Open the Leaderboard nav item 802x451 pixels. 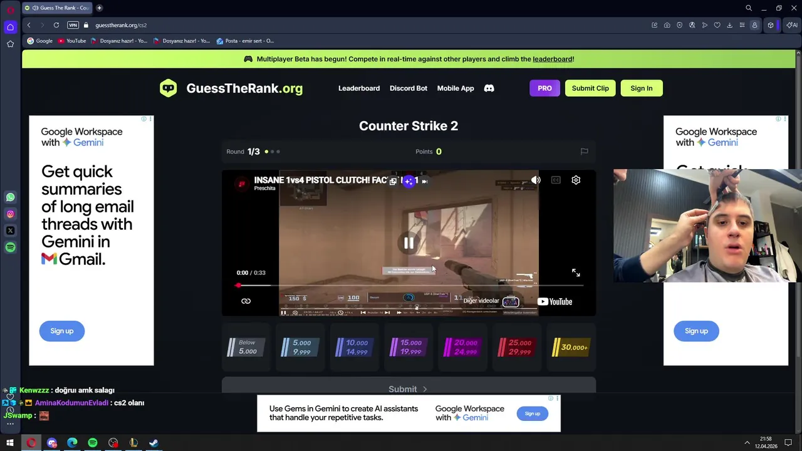[359, 88]
